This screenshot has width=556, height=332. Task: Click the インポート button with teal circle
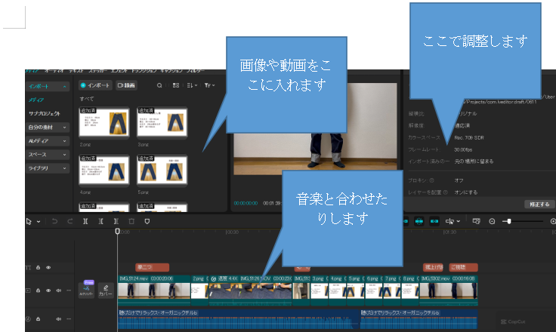[x=95, y=85]
